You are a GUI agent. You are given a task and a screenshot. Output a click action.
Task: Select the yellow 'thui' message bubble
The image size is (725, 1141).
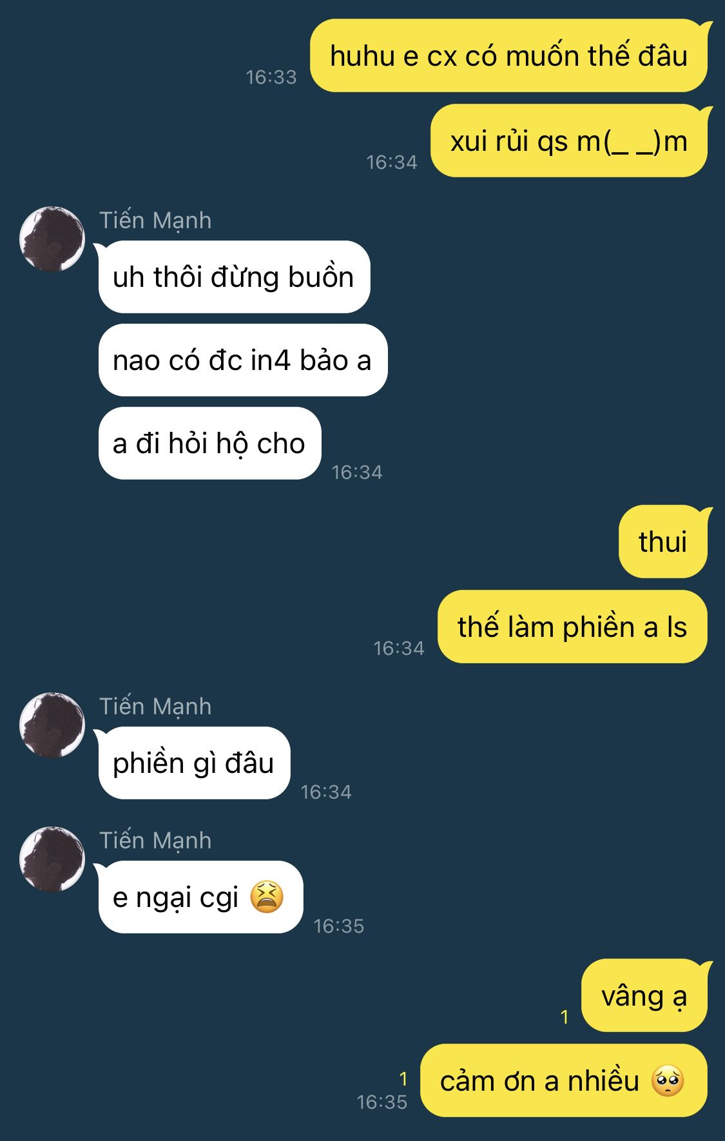(663, 541)
